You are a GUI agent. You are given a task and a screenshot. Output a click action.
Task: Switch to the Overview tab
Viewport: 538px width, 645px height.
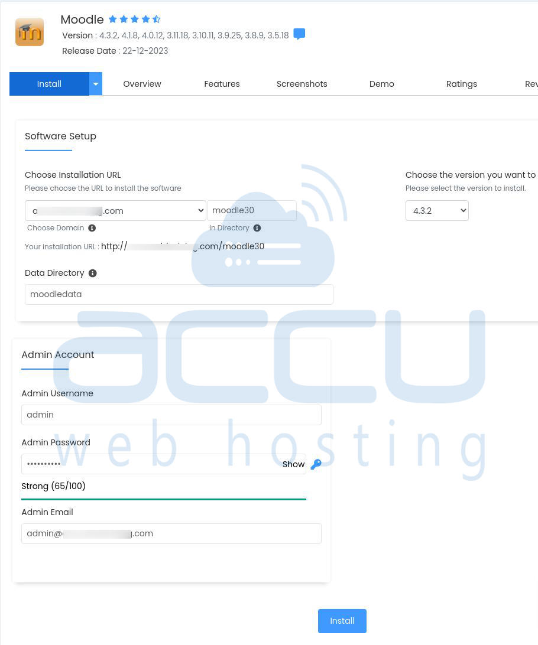[142, 84]
